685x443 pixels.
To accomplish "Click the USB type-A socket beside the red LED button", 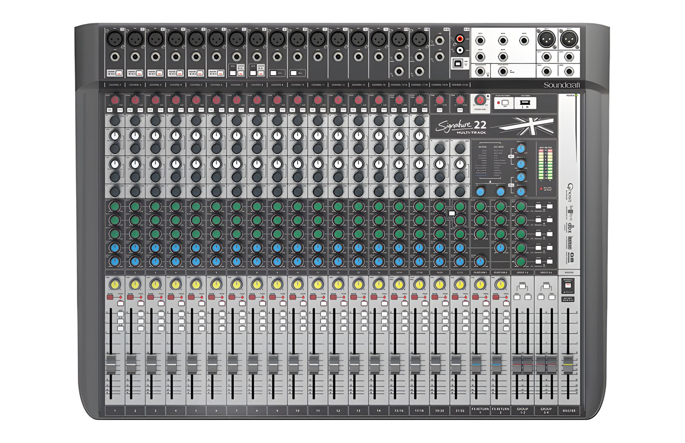I will click(525, 103).
